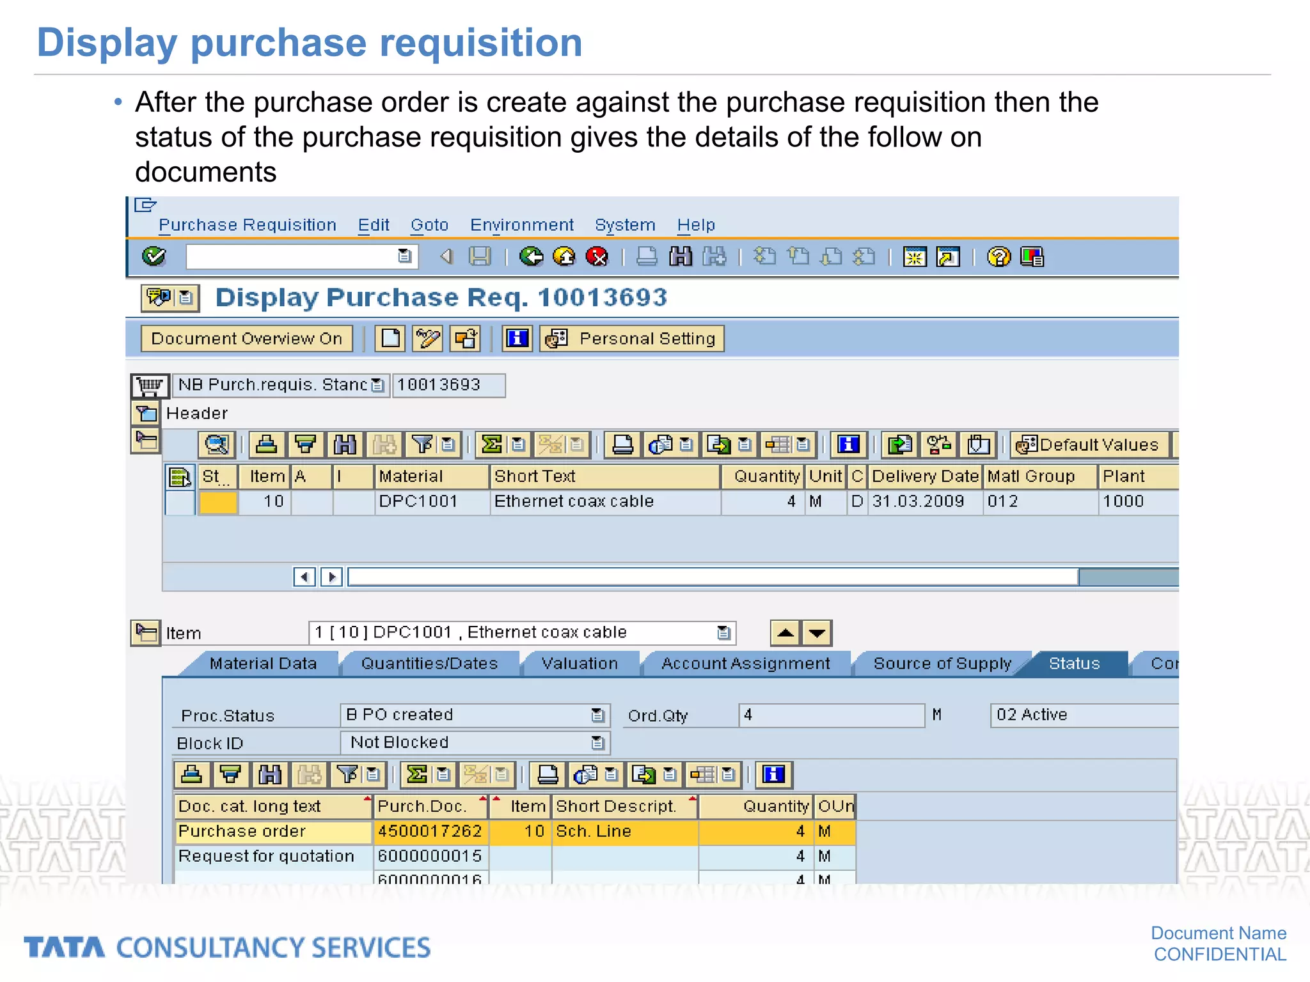
Task: Click the Find binoculars icon in the Status tab toolbar
Action: click(270, 775)
